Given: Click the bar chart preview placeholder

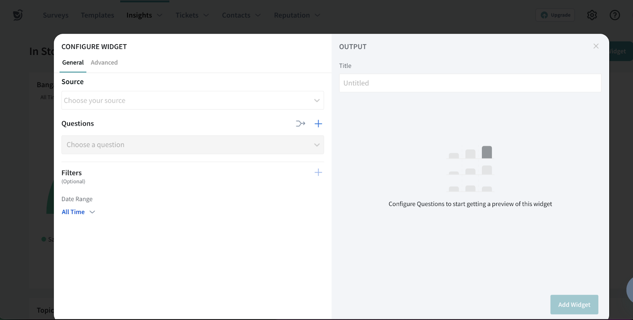Looking at the screenshot, I should click(x=470, y=169).
